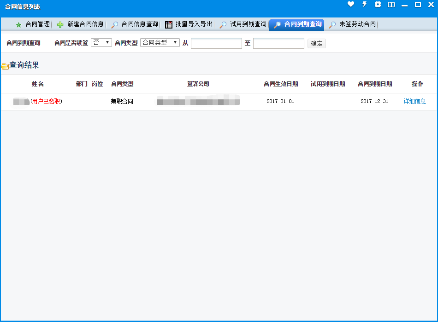Viewport: 438px width, 322px height.
Task: Focus the 至 end date input field
Action: tap(278, 43)
